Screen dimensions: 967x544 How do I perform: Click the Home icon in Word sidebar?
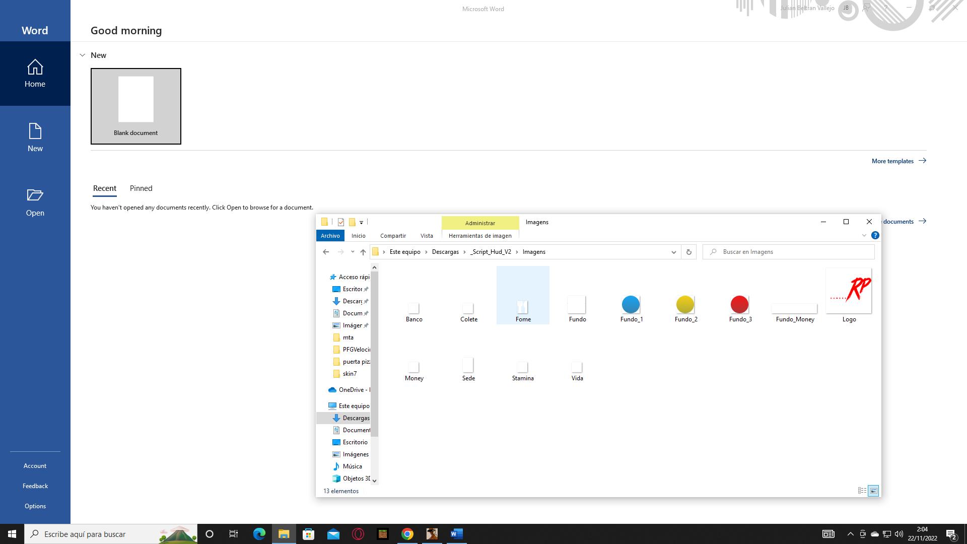35,67
